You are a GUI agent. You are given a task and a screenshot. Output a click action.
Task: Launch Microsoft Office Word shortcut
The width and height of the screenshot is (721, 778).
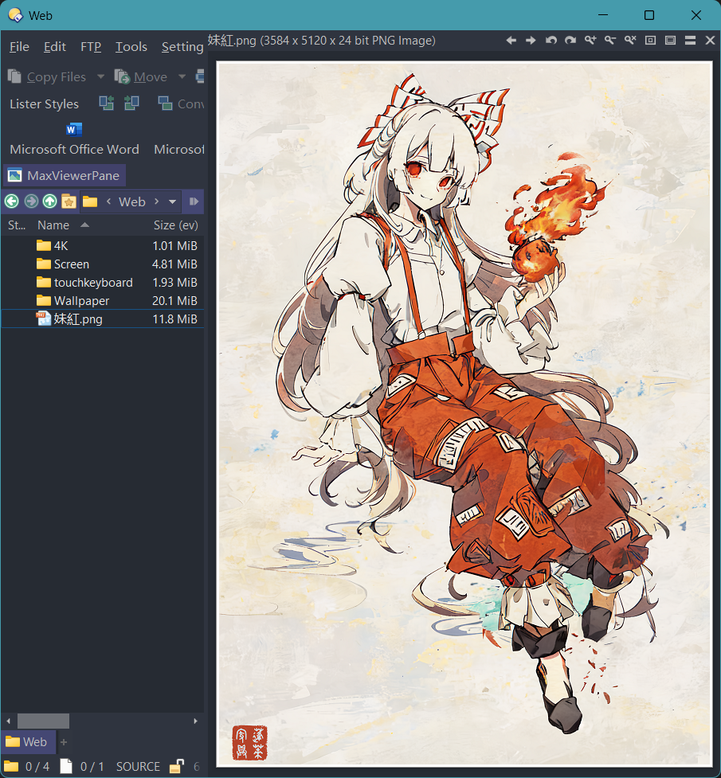point(74,140)
